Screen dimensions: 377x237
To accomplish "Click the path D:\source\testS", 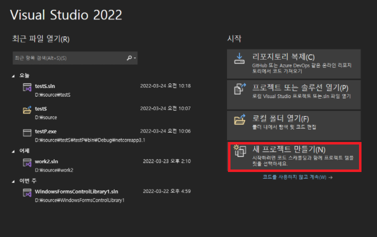I will 52,94.
